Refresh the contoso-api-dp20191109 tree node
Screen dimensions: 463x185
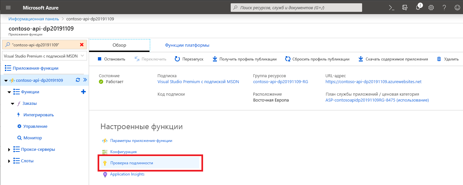[78, 80]
